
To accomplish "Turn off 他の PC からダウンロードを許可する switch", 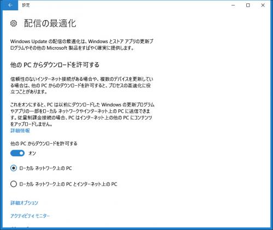I will click(x=17, y=153).
